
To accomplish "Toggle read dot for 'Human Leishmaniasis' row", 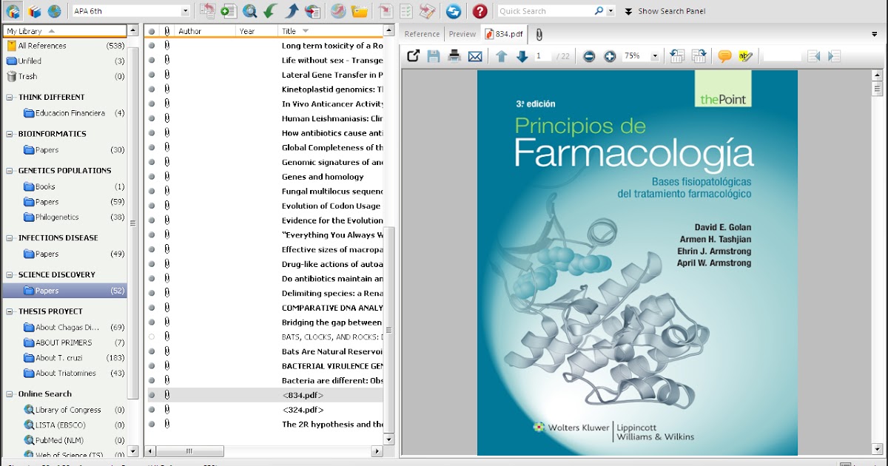I will point(152,118).
